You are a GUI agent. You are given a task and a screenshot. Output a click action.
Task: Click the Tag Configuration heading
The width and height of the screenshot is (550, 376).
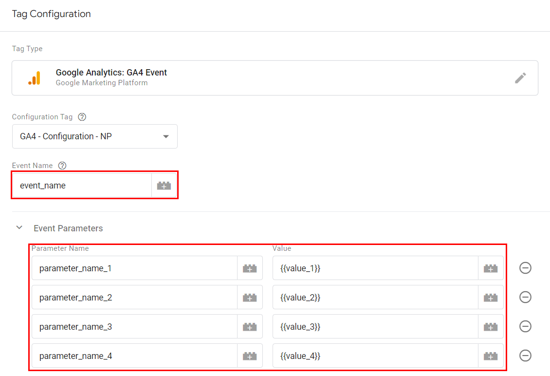pyautogui.click(x=51, y=14)
